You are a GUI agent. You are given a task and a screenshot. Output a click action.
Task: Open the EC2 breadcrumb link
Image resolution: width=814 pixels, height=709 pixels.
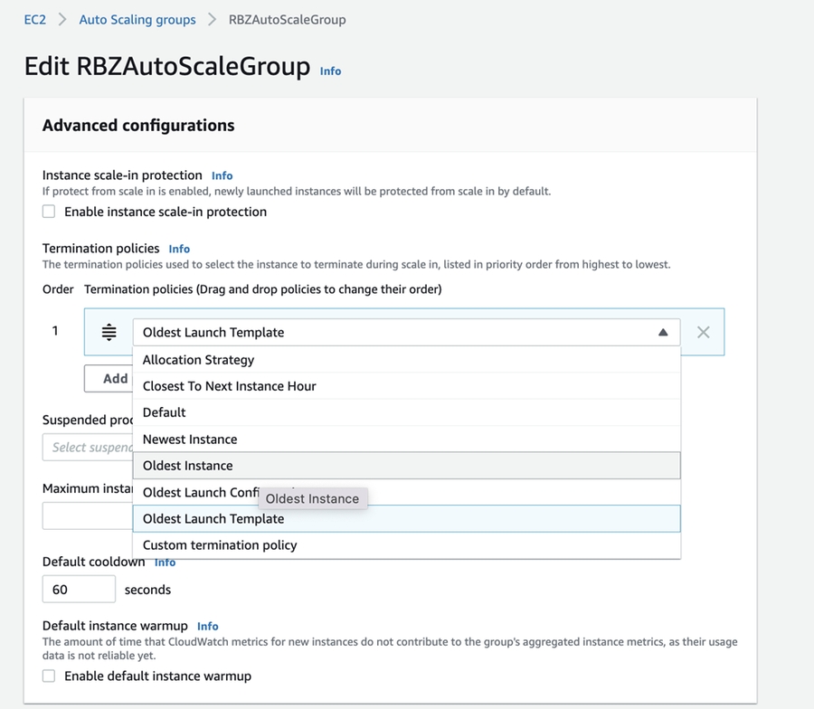pyautogui.click(x=34, y=19)
